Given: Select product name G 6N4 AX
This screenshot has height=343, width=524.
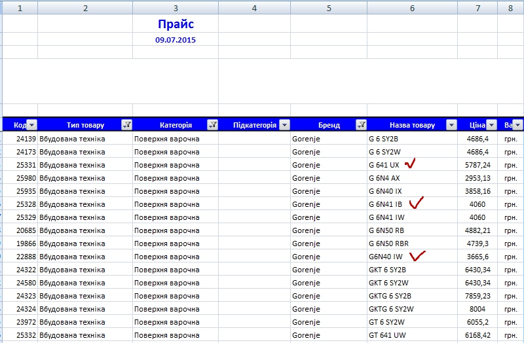Looking at the screenshot, I should [412, 177].
